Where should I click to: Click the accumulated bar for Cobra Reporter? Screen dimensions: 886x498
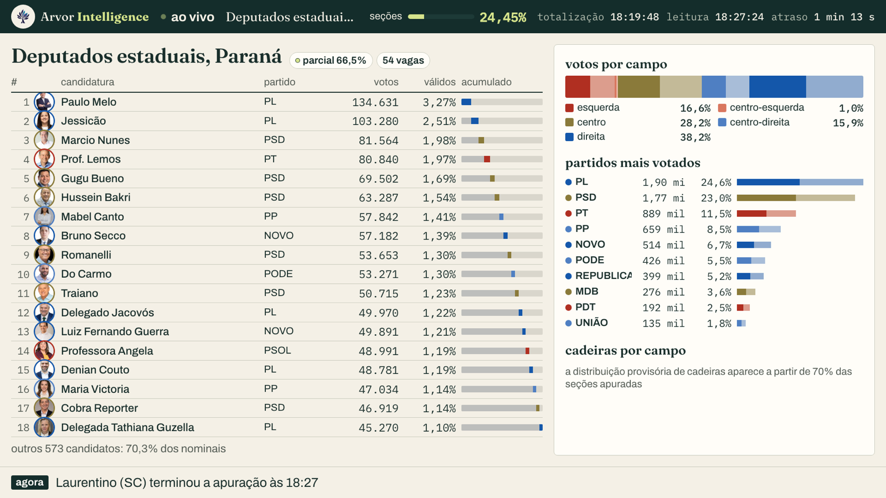tap(502, 408)
